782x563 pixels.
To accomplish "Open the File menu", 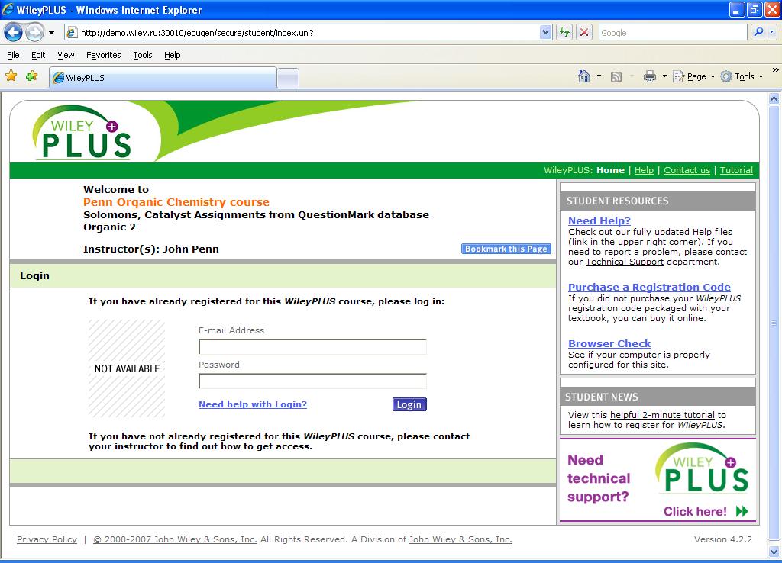I will pyautogui.click(x=13, y=55).
